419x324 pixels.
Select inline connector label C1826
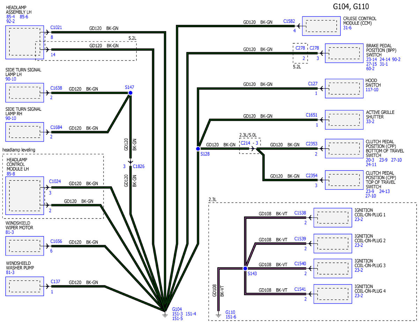coord(139,166)
